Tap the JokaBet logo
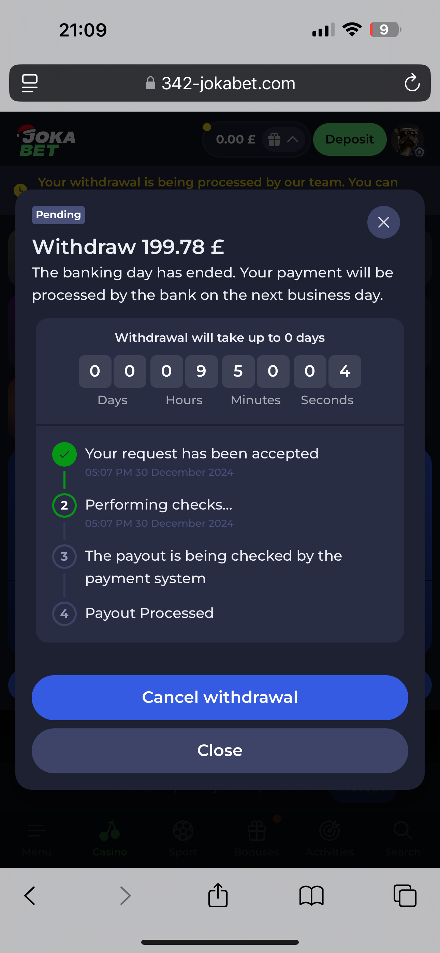 [x=47, y=140]
